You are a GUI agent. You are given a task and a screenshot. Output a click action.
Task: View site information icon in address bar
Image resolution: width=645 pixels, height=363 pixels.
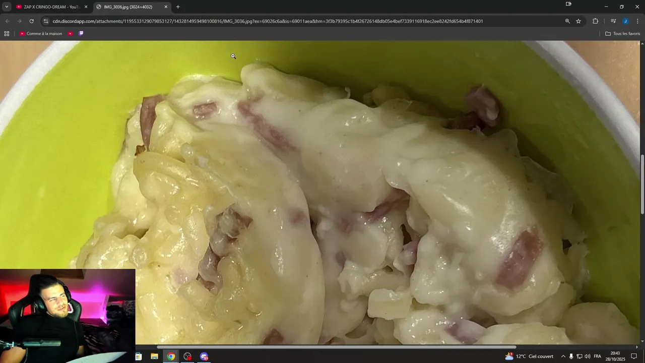(46, 21)
